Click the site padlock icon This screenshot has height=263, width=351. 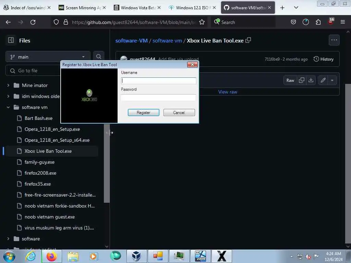pyautogui.click(x=65, y=22)
